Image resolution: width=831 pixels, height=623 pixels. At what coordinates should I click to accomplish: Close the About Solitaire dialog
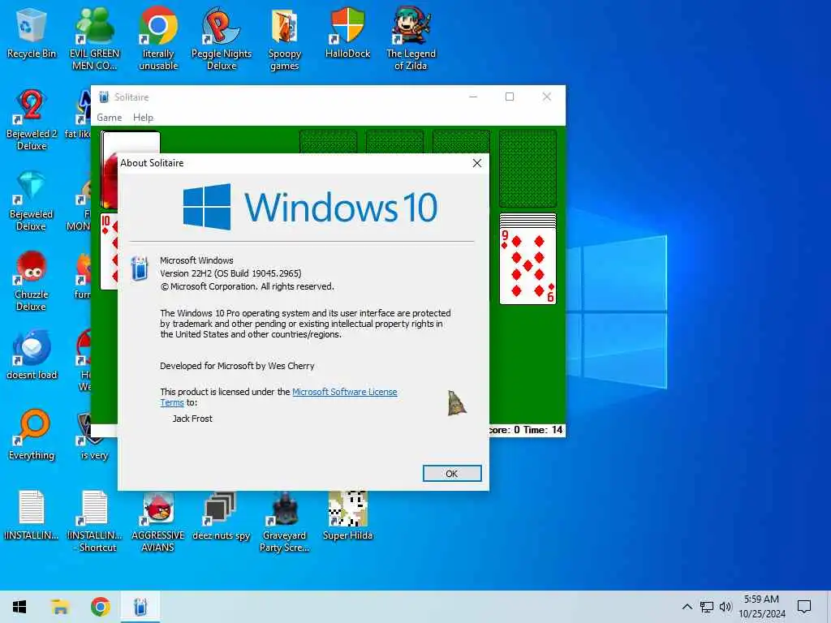477,163
